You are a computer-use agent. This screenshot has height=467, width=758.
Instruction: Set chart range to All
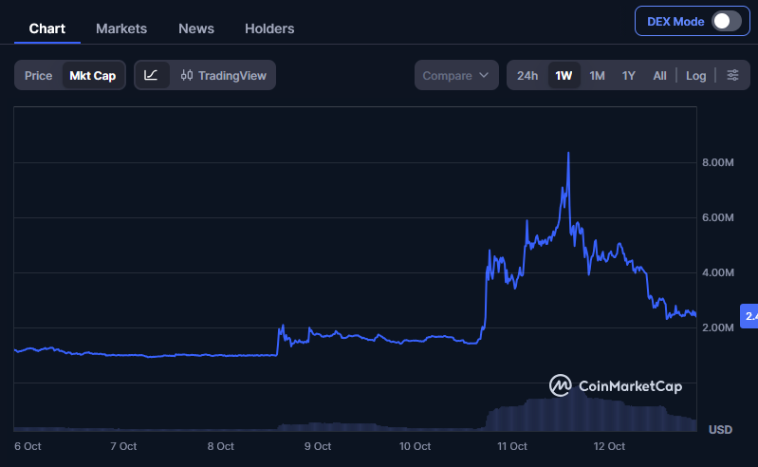(x=659, y=75)
